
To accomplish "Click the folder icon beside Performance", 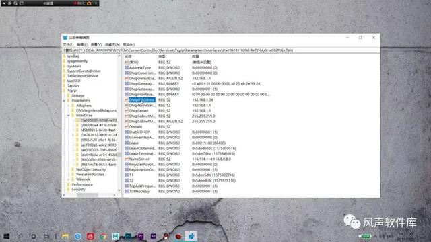I will tap(69, 184).
